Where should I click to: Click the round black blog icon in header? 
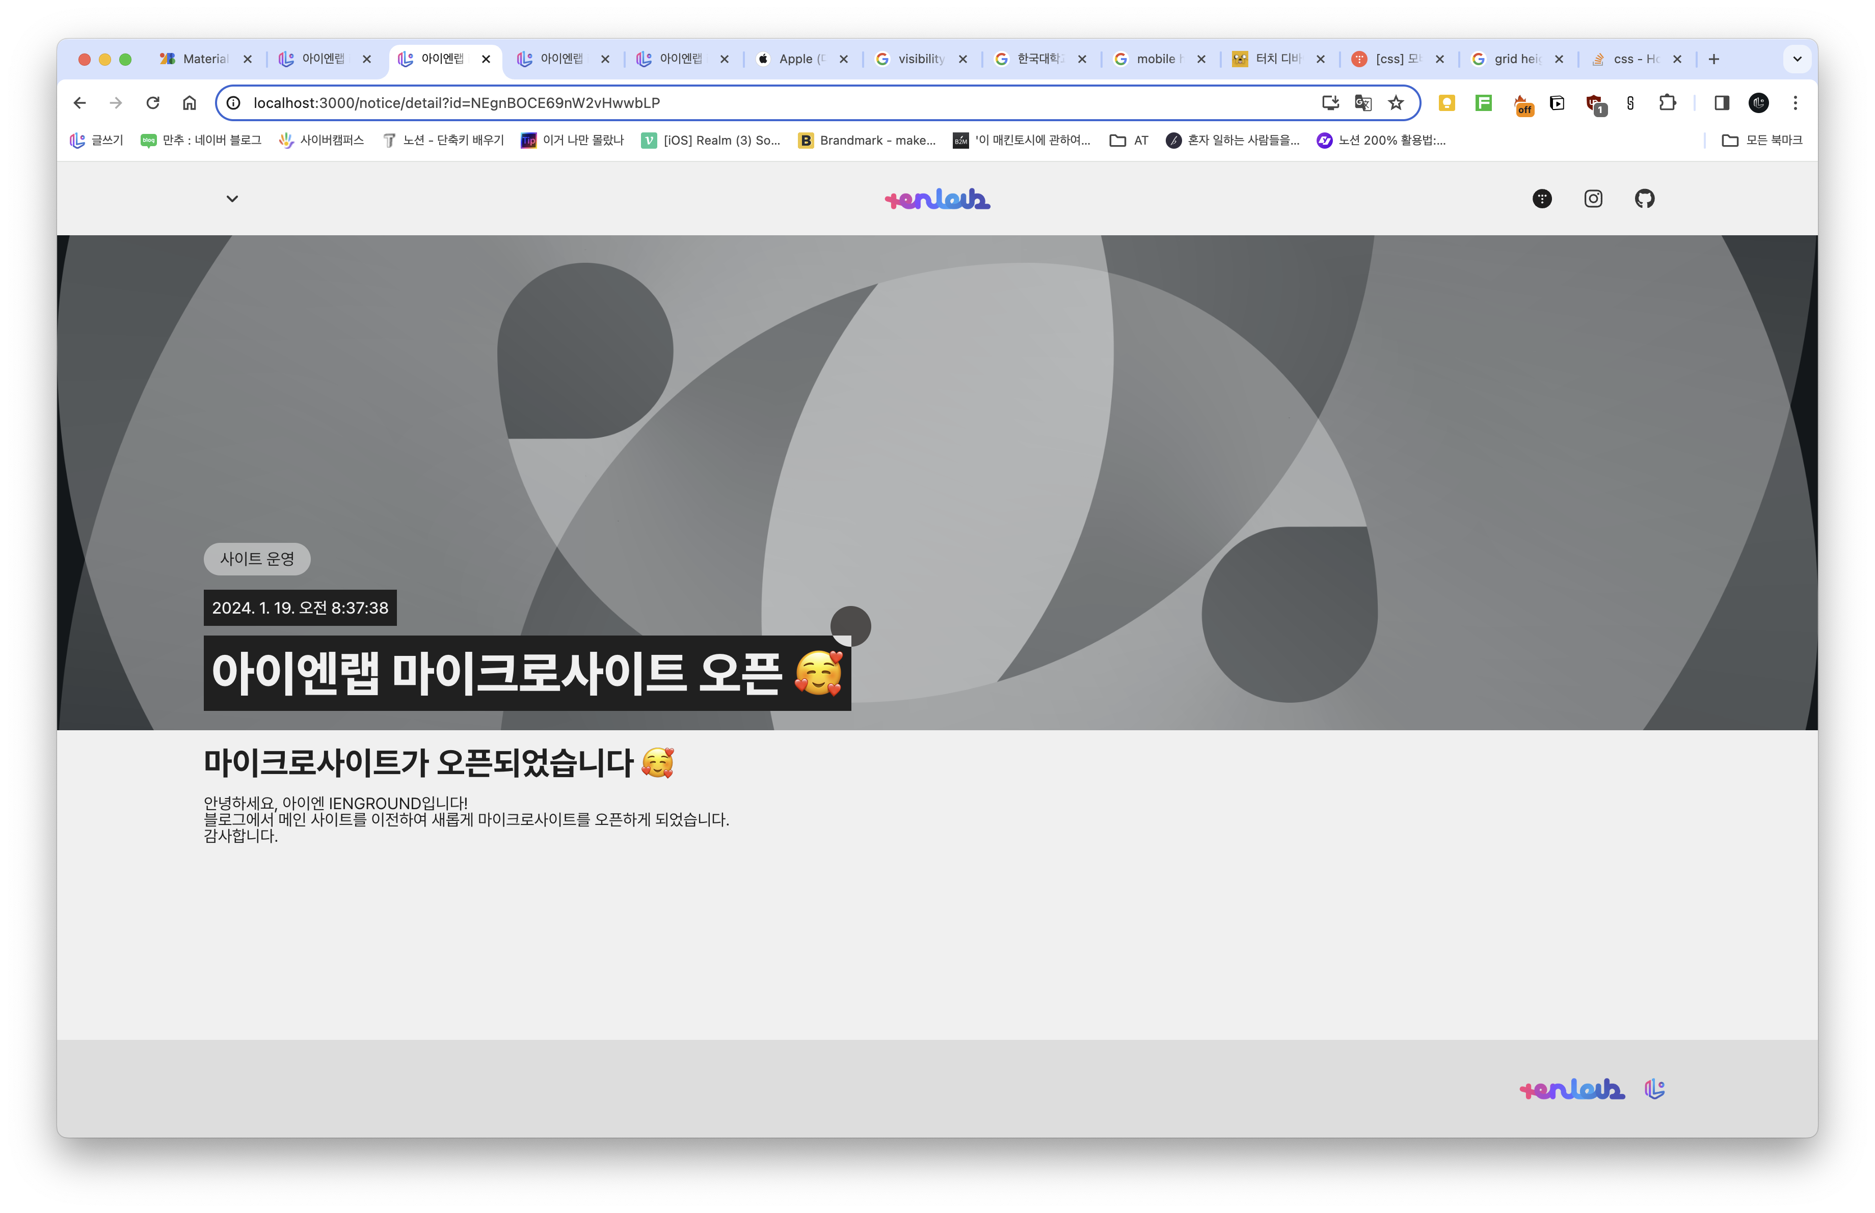click(1542, 199)
